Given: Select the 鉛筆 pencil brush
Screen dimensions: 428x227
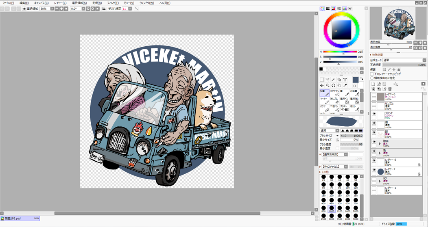Looking at the screenshot, I should pos(324,93).
